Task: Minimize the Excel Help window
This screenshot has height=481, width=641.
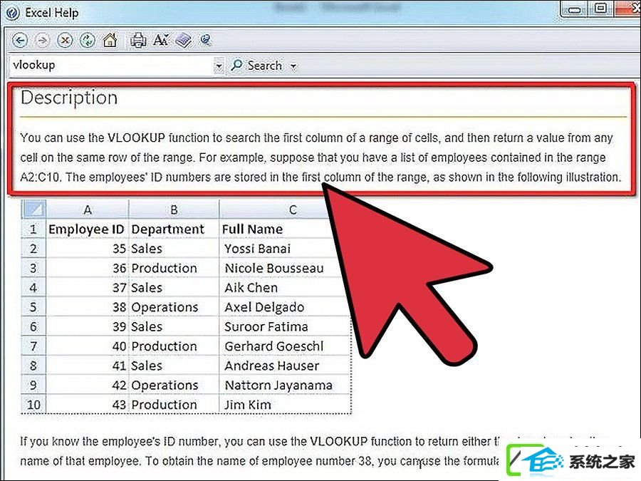Action: 574,10
